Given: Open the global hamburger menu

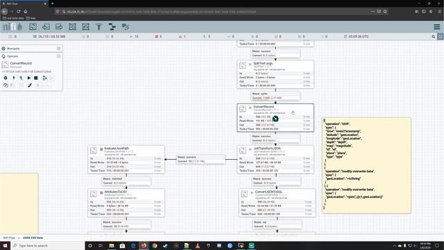Looking at the screenshot, I should (x=437, y=27).
